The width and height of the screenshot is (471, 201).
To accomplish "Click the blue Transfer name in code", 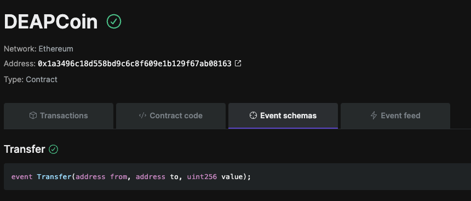I will click(x=54, y=177).
